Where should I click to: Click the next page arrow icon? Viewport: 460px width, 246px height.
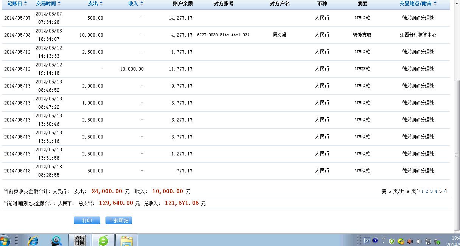coord(444,192)
